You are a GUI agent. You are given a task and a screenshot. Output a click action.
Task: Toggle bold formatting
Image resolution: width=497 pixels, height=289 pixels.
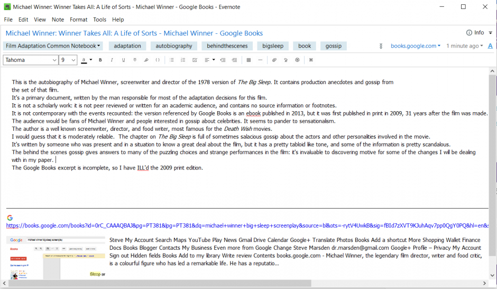click(x=100, y=60)
